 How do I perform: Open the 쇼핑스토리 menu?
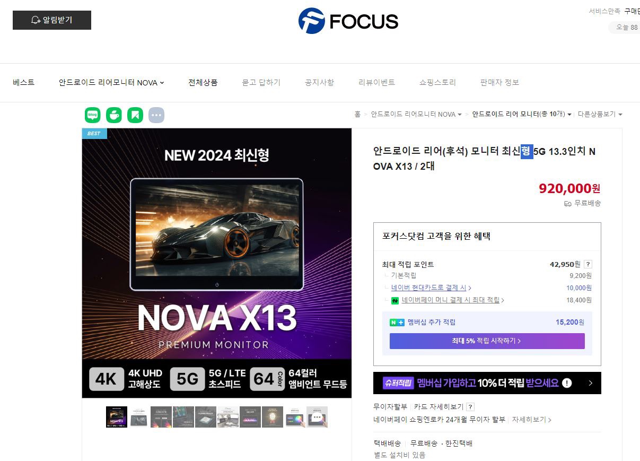pyautogui.click(x=438, y=83)
